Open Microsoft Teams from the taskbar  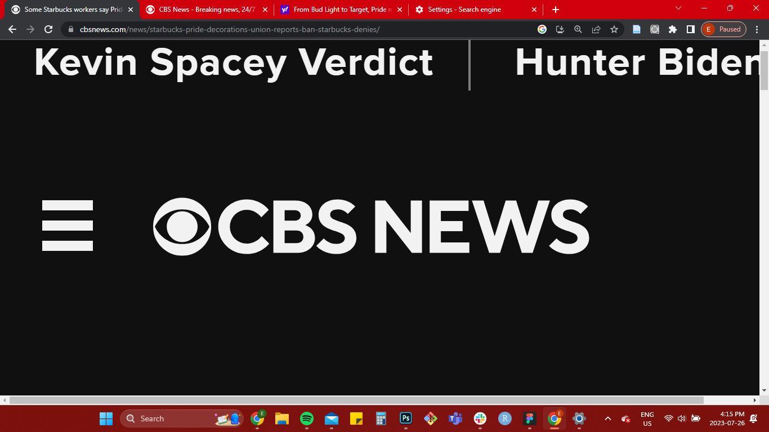click(455, 418)
